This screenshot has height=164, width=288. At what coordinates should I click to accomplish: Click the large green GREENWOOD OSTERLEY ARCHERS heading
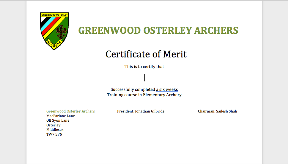(x=158, y=30)
